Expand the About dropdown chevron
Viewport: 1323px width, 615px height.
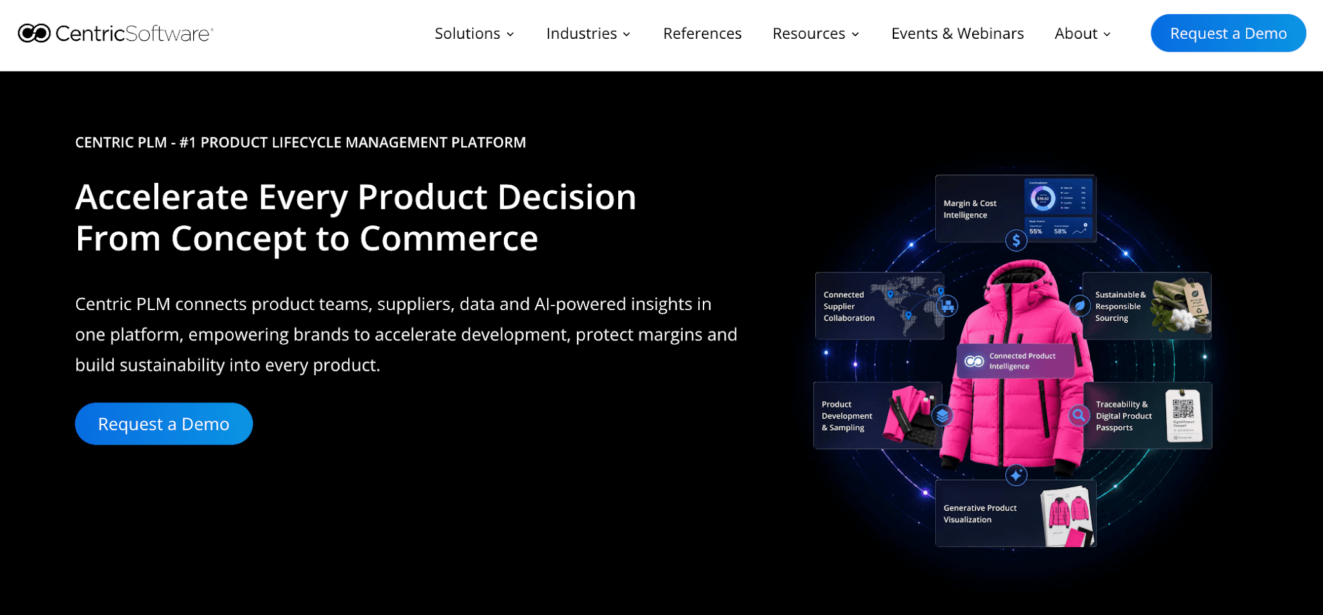1107,34
